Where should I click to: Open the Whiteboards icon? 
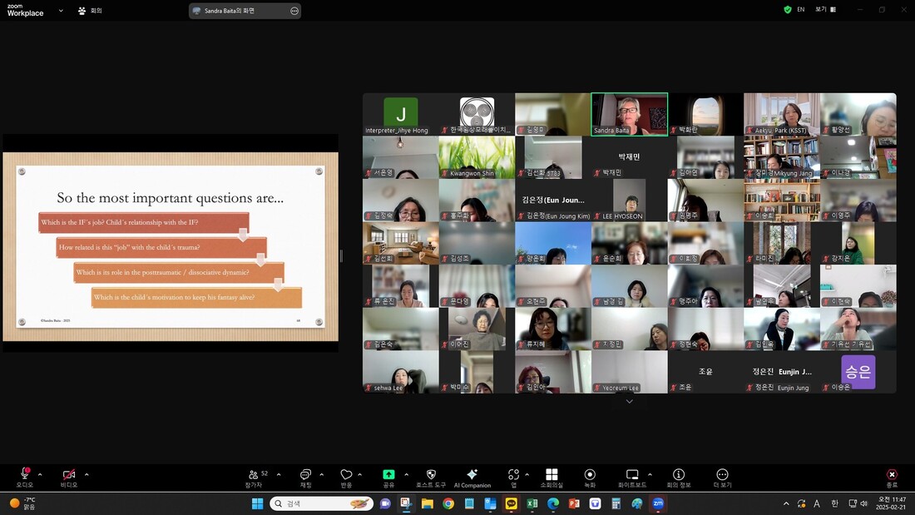click(632, 475)
